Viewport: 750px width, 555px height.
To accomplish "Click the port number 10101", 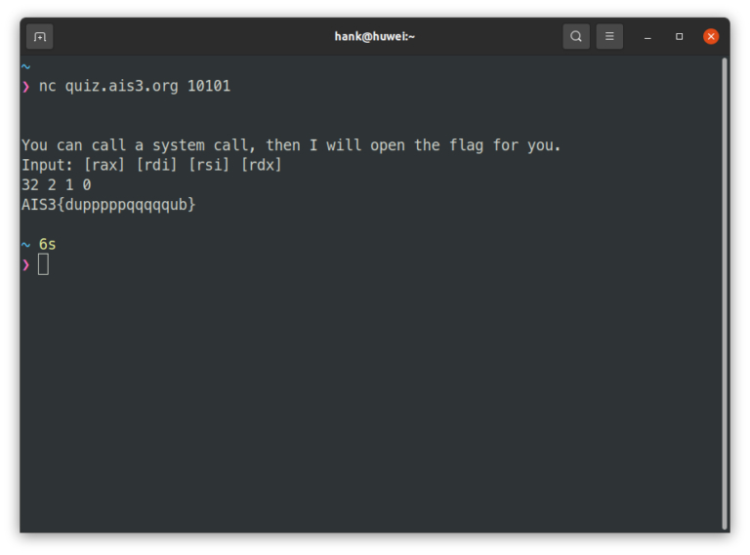I will 208,87.
